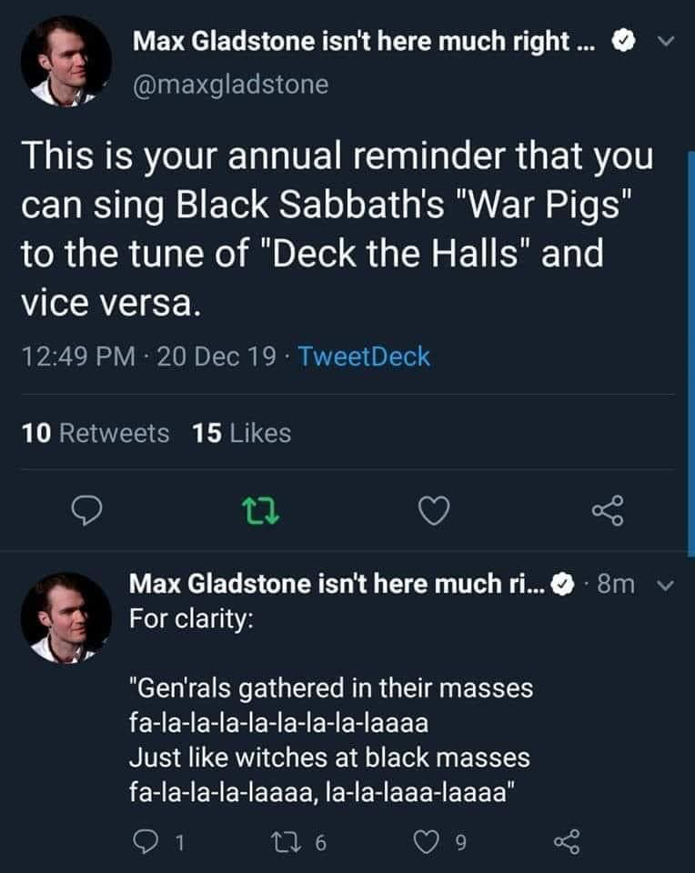695x873 pixels.
Task: Click the main tweet author display name
Action: 350,41
